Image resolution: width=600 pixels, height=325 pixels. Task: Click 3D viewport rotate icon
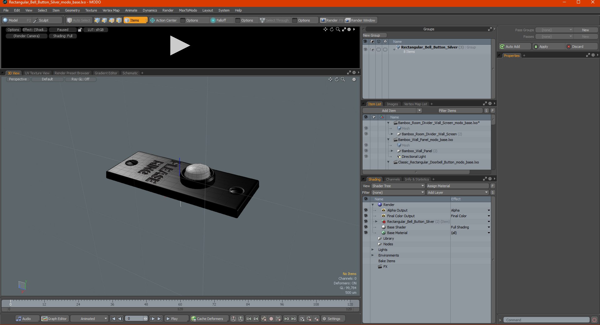337,79
